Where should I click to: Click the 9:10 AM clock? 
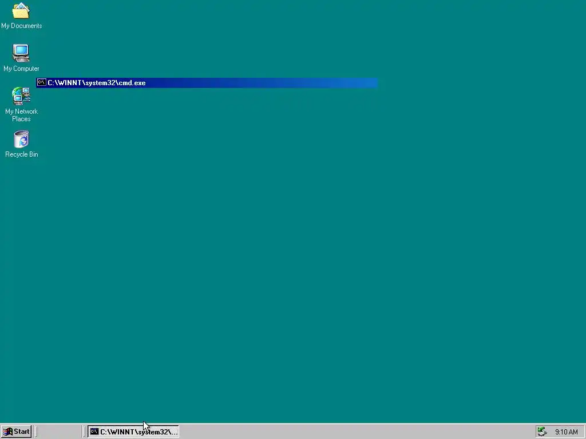566,432
